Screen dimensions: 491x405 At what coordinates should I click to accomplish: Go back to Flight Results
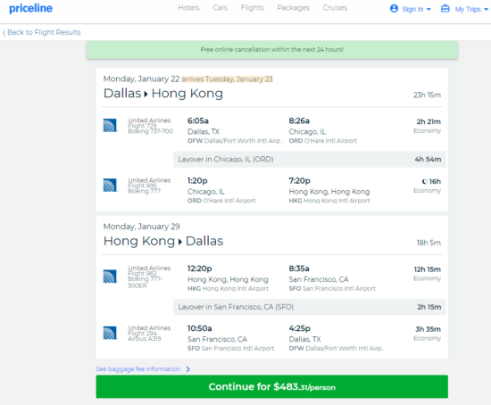point(42,32)
